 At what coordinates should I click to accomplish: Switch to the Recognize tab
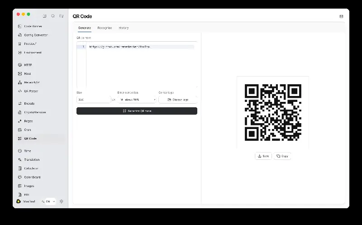coord(105,28)
